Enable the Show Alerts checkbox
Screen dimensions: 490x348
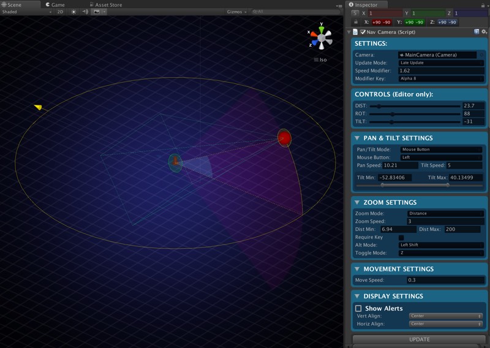click(x=358, y=308)
